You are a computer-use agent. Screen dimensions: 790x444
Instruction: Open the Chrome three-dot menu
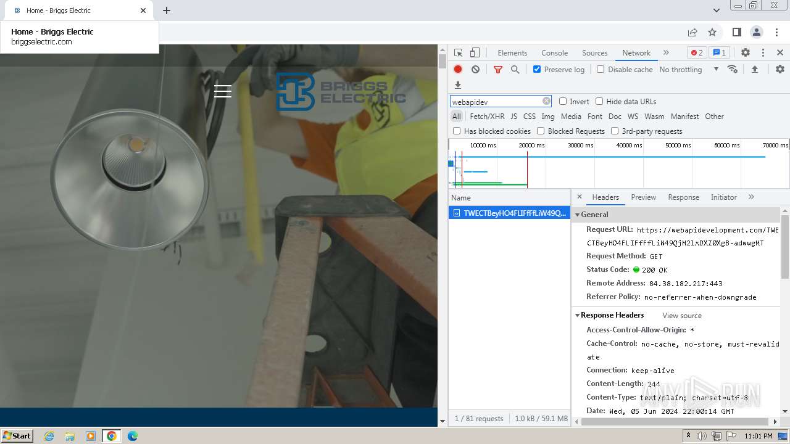click(x=777, y=32)
